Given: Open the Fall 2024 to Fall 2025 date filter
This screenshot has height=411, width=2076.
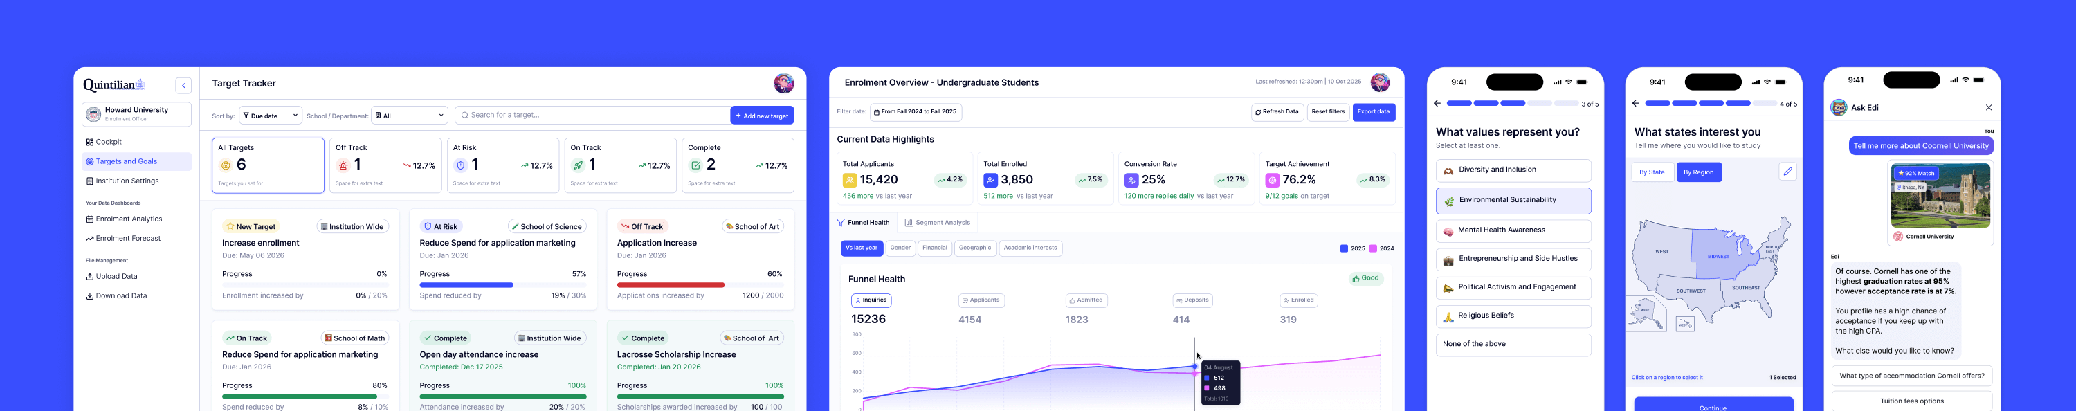Looking at the screenshot, I should coord(916,112).
